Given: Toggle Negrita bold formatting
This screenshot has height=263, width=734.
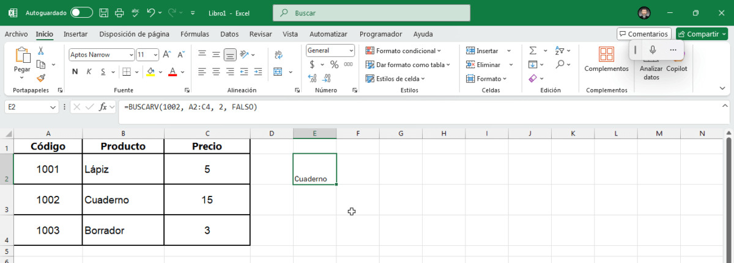Looking at the screenshot, I should [x=75, y=71].
